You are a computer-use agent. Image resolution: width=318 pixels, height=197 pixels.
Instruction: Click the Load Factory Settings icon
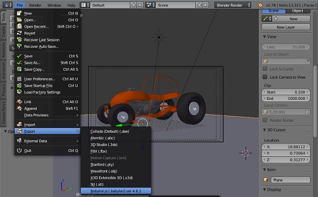[19, 92]
